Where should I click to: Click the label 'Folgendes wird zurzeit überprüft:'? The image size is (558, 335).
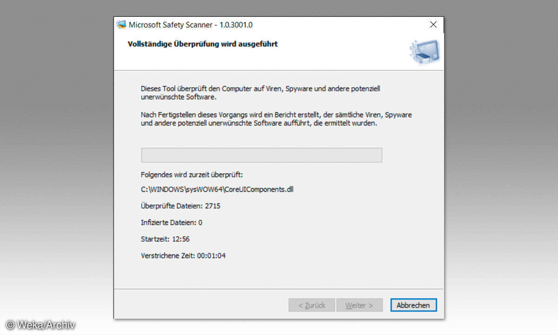(x=192, y=175)
